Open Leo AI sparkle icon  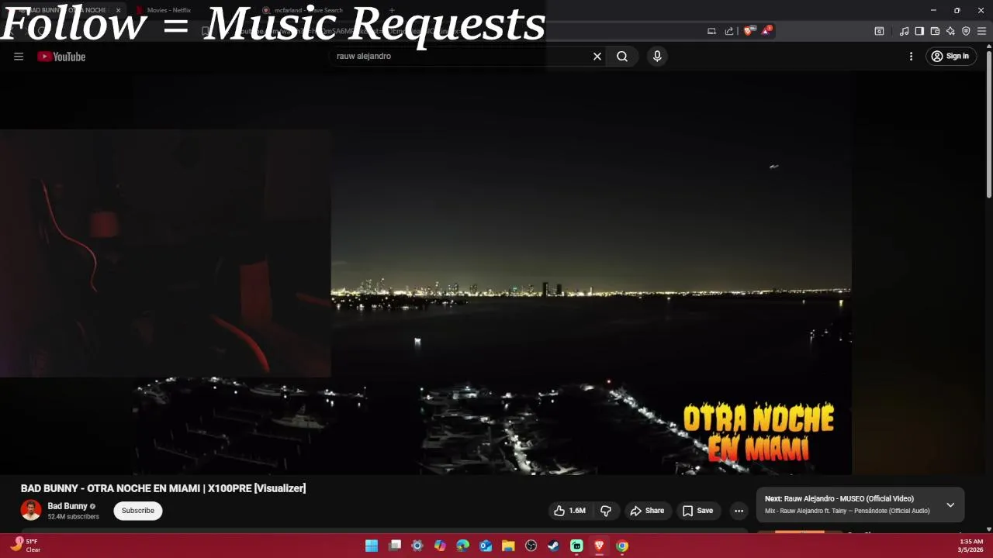click(950, 31)
